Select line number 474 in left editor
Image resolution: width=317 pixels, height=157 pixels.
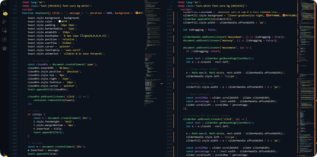tap(15, 97)
